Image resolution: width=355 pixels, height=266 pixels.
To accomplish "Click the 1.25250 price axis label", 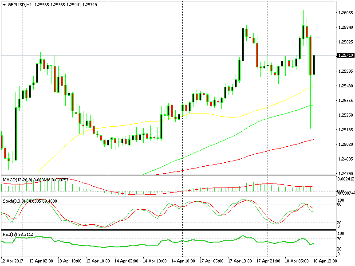I will coord(346,115).
